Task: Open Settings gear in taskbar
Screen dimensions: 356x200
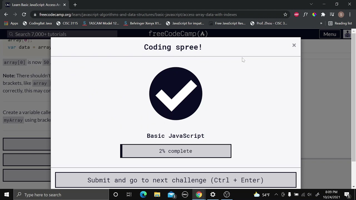Action: [213, 194]
